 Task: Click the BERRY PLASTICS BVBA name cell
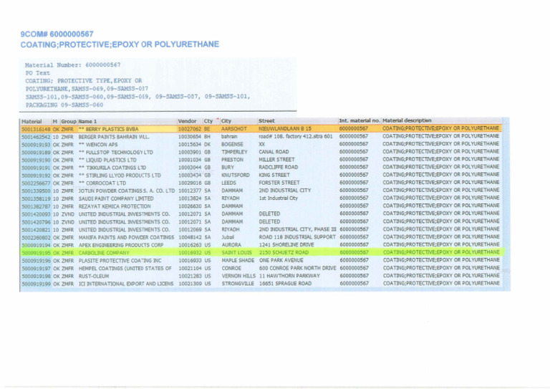tap(108, 129)
